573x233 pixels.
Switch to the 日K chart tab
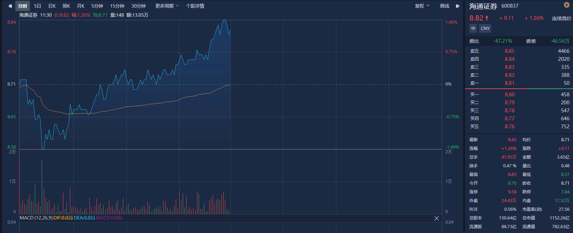tap(52, 6)
